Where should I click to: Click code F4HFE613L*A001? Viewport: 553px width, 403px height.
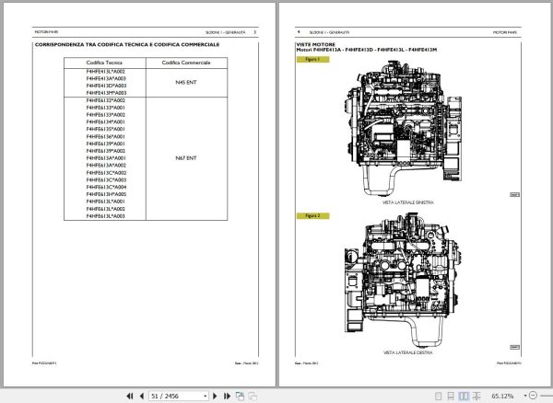click(106, 201)
